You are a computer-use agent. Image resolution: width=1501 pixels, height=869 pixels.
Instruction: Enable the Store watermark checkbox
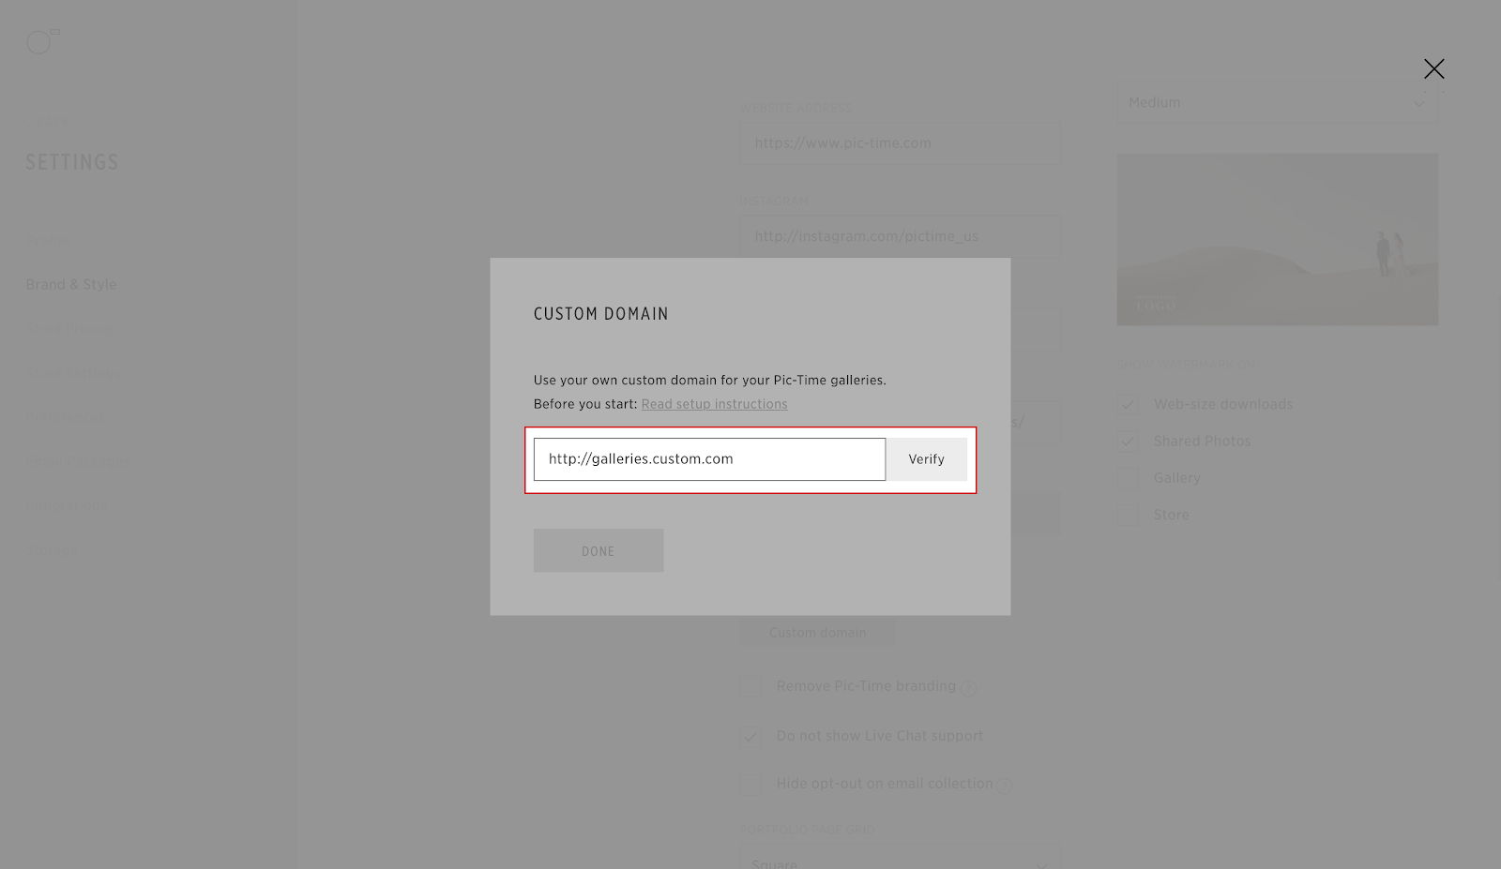(1127, 514)
